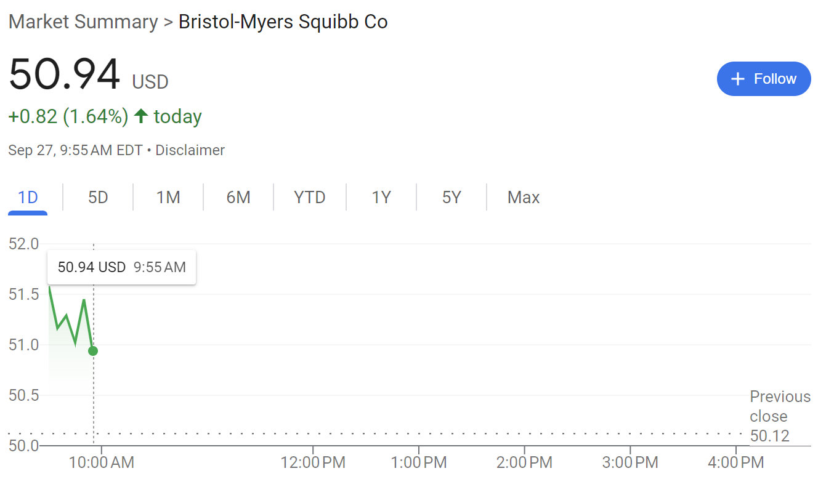Select the 1D time range tab
Image resolution: width=834 pixels, height=487 pixels.
pyautogui.click(x=28, y=198)
